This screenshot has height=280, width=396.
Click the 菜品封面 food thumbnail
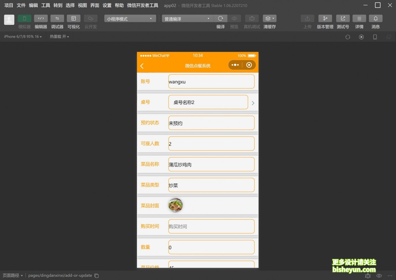(176, 205)
